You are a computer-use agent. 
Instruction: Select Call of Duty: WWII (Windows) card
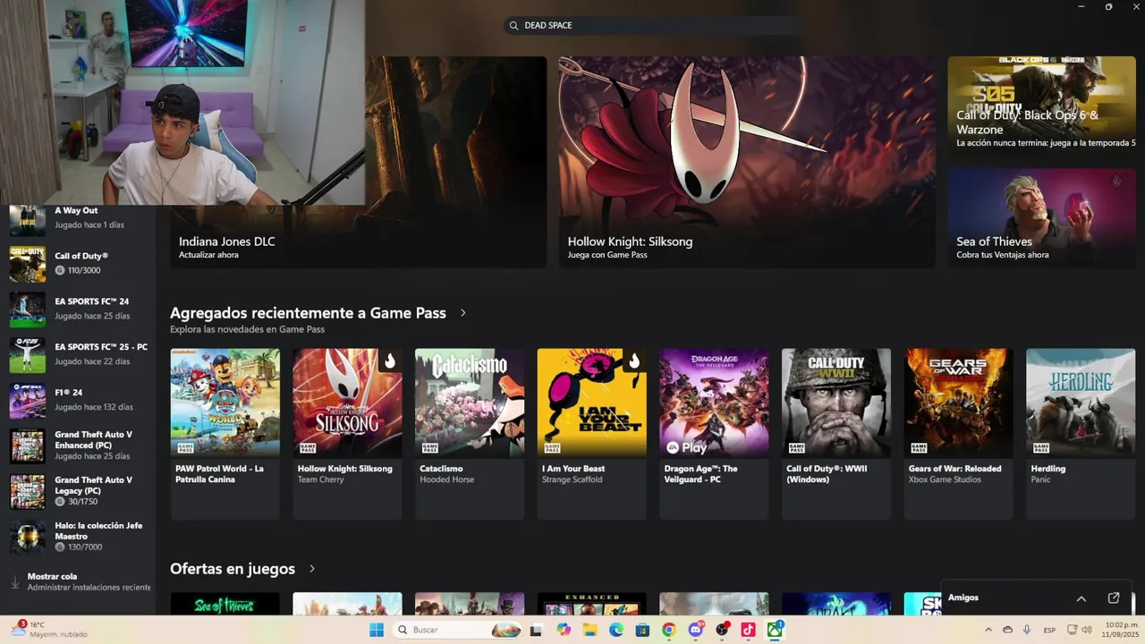836,434
